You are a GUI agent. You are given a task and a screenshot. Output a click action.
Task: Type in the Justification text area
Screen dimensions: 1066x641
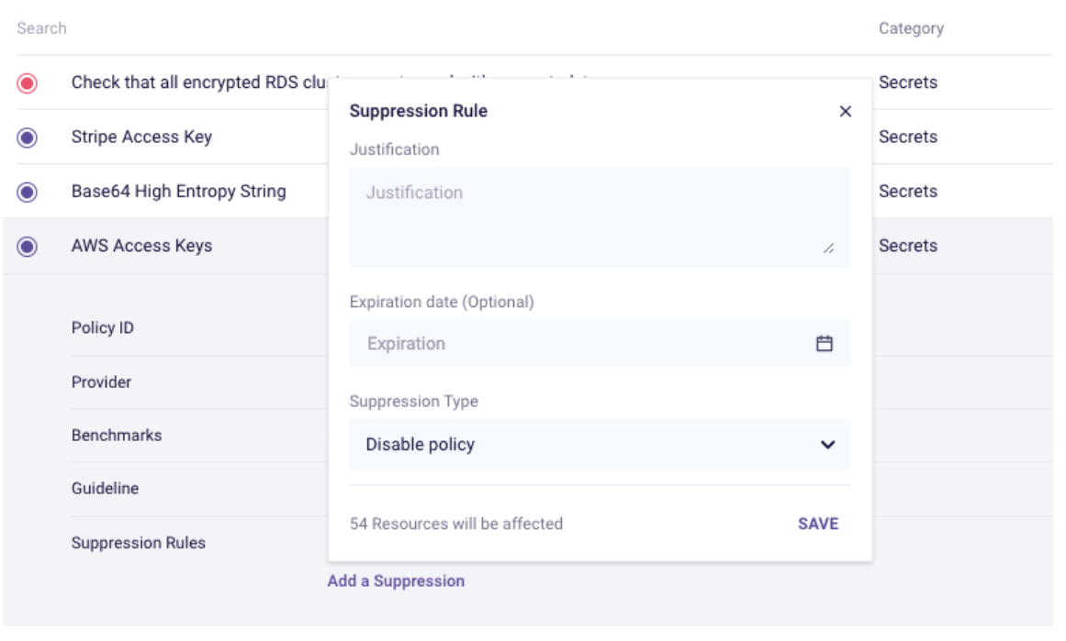[600, 216]
